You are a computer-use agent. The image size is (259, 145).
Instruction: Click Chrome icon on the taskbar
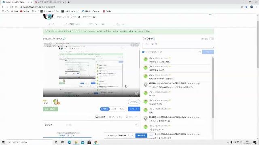coord(96,142)
